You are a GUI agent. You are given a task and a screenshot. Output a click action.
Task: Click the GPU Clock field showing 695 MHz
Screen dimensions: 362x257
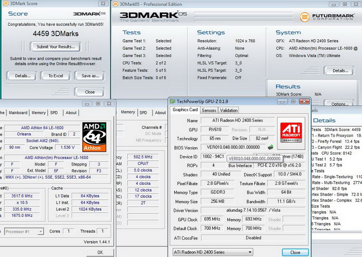tap(212, 219)
